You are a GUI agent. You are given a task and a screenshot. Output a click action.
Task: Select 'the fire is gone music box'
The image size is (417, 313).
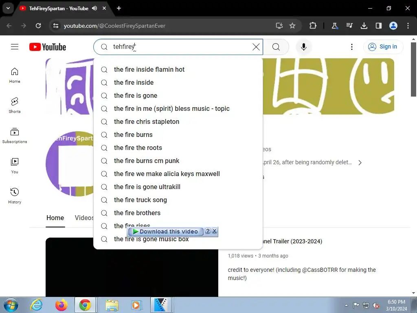point(178,239)
